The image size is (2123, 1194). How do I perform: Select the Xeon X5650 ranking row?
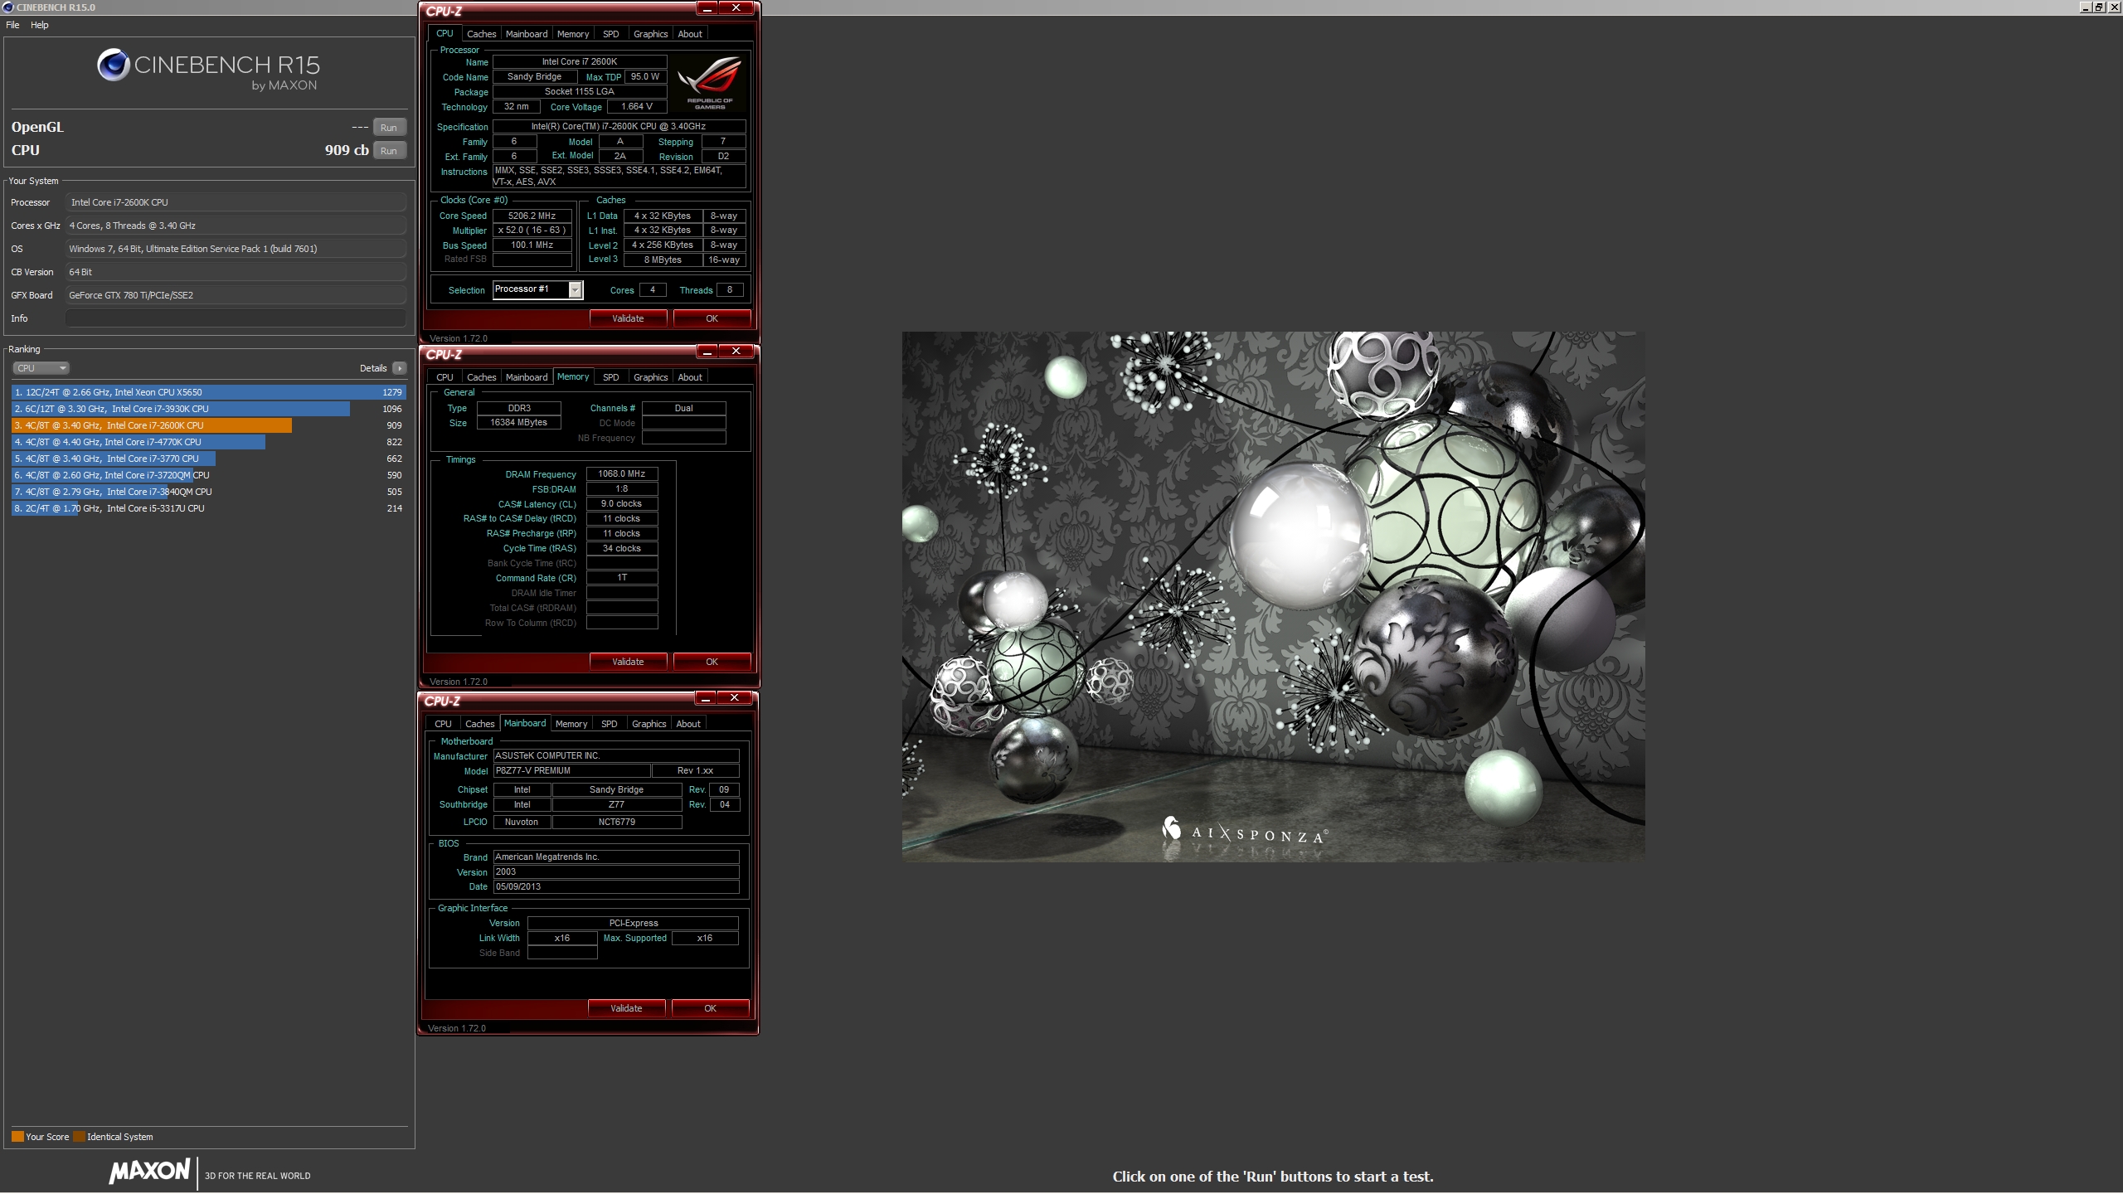point(208,392)
